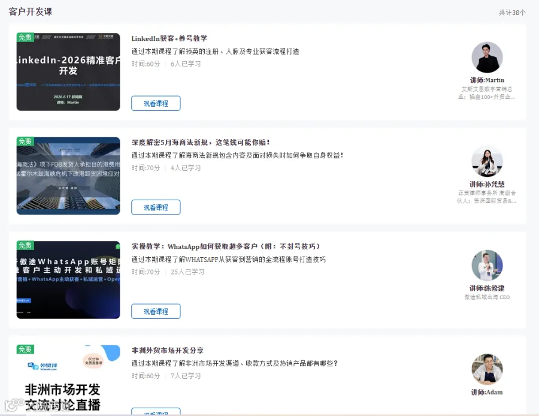
Task: Click the 免费 badge on the WhatsApp course
Action: (x=25, y=245)
